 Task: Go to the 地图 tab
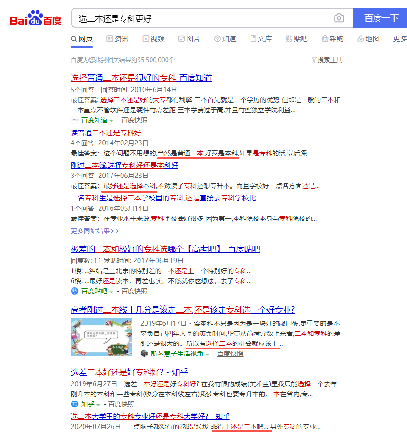(368, 39)
